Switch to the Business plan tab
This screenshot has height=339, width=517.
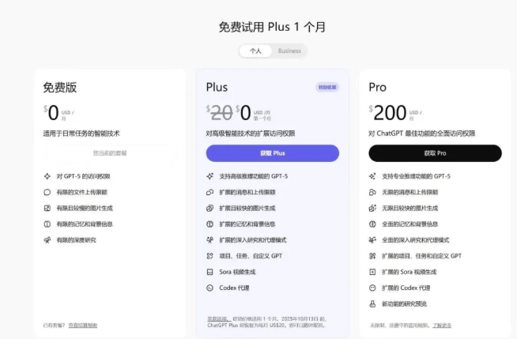pos(289,51)
